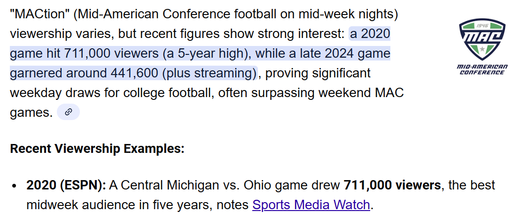Image resolution: width=521 pixels, height=219 pixels.
Task: Open the Sports Media Watch link
Action: pos(311,205)
